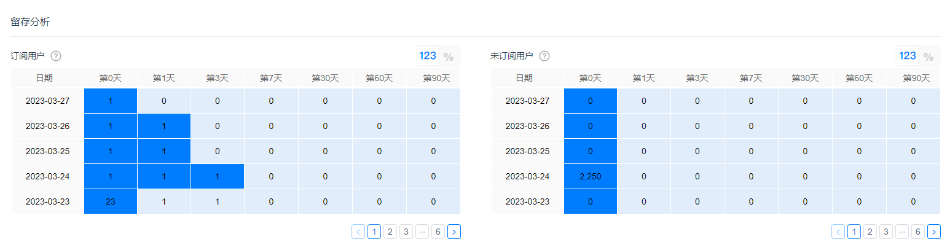The width and height of the screenshot is (950, 250).
Task: Switch 未订阅用户 table to % percentage mode
Action: [928, 57]
